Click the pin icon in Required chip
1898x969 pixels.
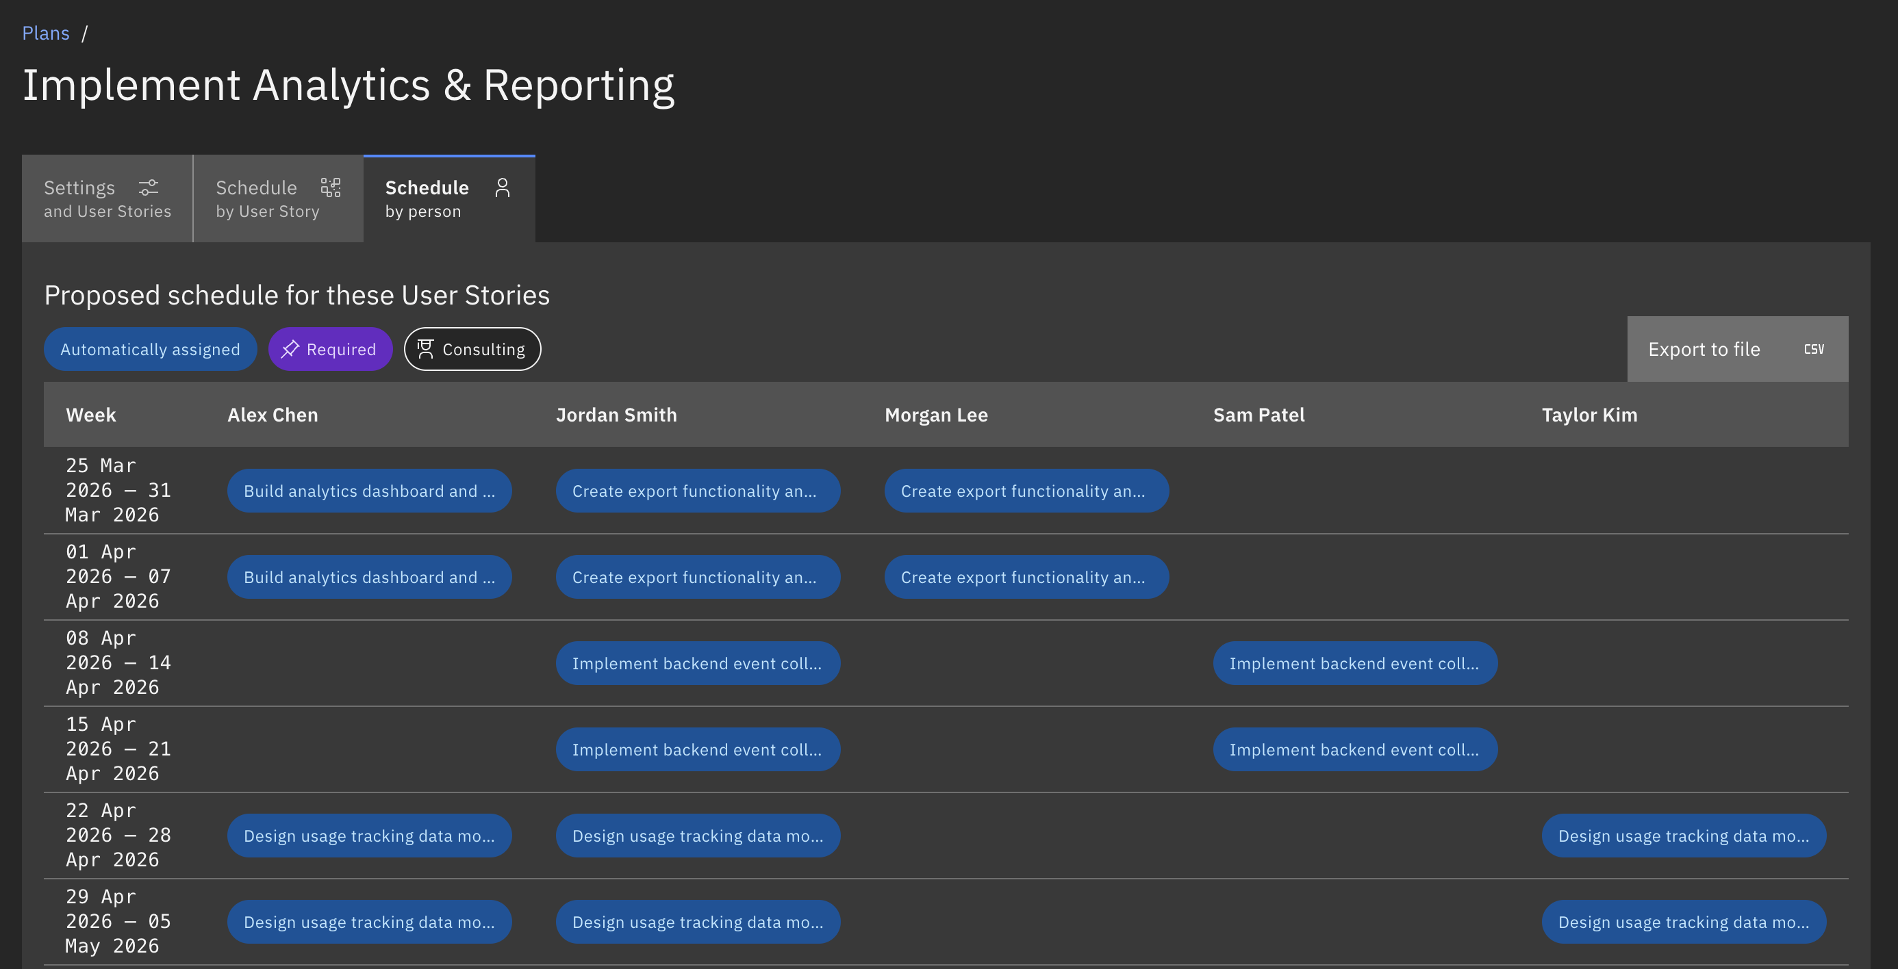pyautogui.click(x=290, y=349)
